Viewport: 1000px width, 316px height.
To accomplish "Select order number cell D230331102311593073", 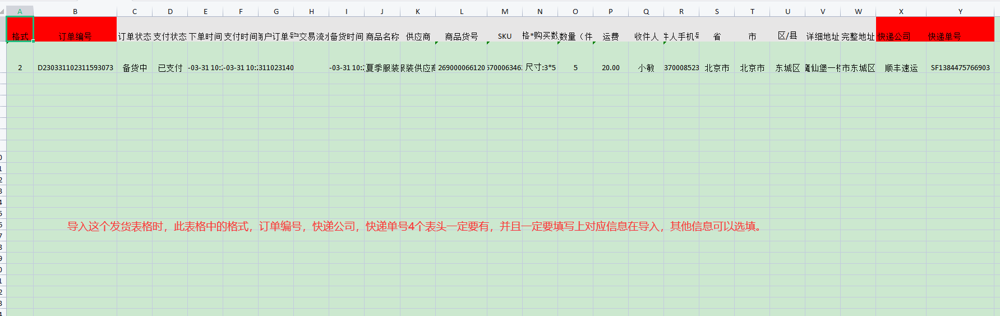I will point(75,67).
